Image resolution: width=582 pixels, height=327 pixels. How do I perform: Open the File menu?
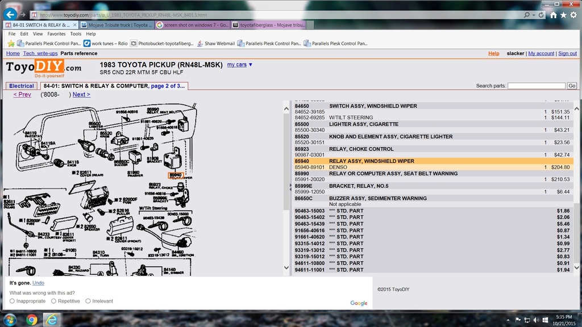point(12,33)
